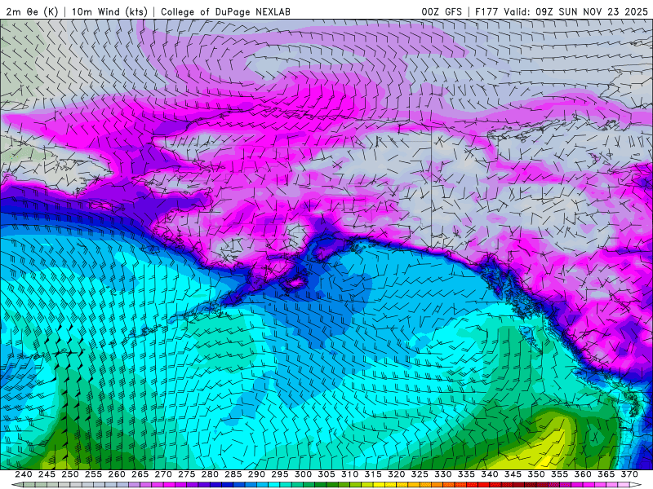653x489 pixels.
Task: Click the 260 color scale label
Action: coord(117,474)
